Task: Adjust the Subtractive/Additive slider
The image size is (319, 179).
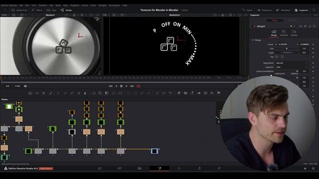Action: tap(287, 71)
